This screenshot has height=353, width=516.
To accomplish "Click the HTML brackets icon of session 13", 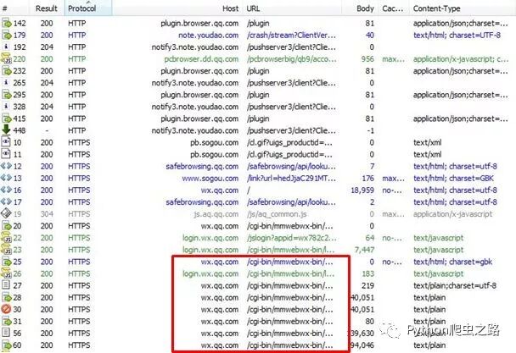I will (6, 178).
